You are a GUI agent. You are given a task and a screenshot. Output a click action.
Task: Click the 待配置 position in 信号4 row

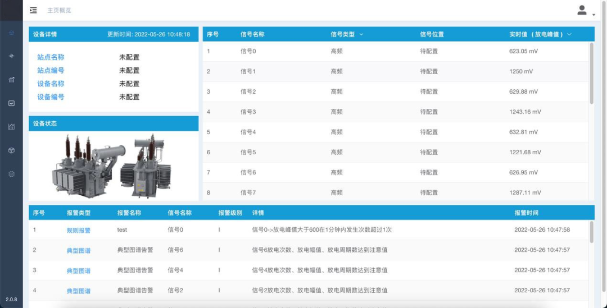click(x=429, y=132)
